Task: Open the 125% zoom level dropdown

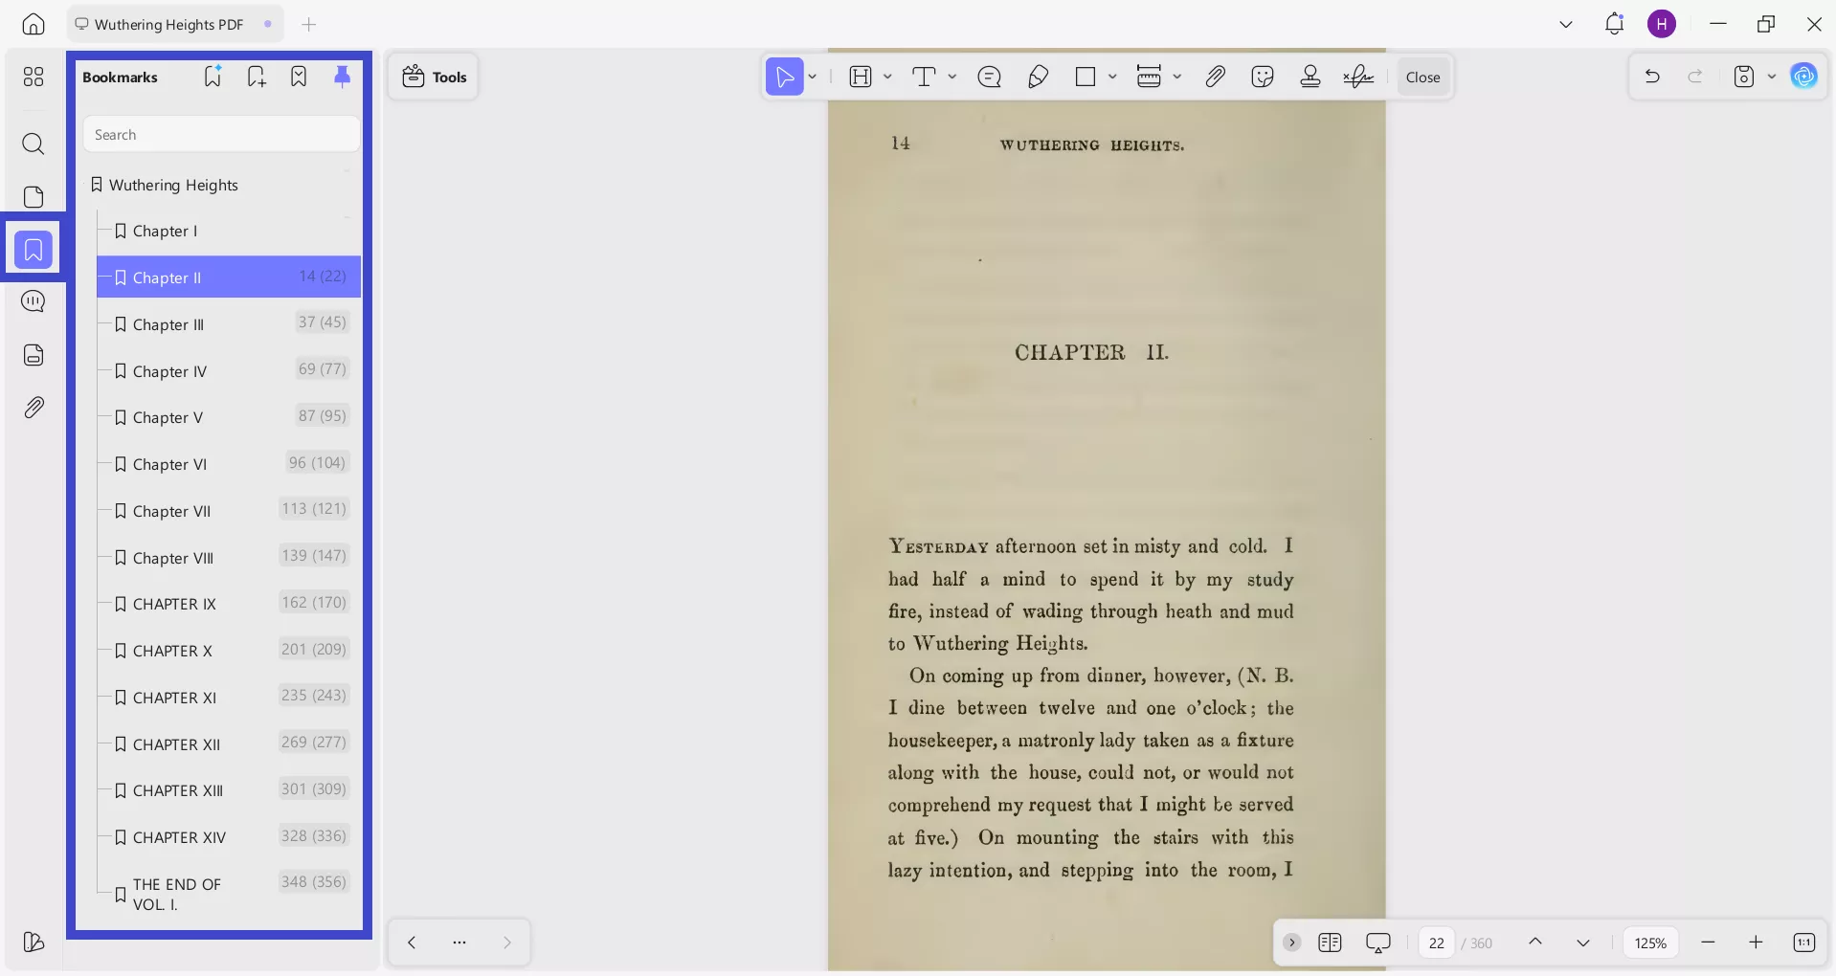Action: point(1650,943)
